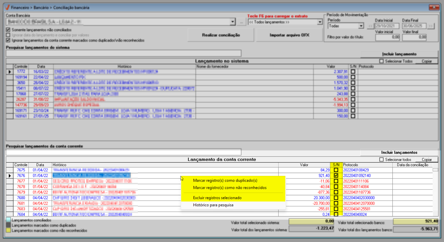Open the Todos lançamentos filter dropdown
Image resolution: width=444 pixels, height=242 pixels.
pyautogui.click(x=320, y=22)
